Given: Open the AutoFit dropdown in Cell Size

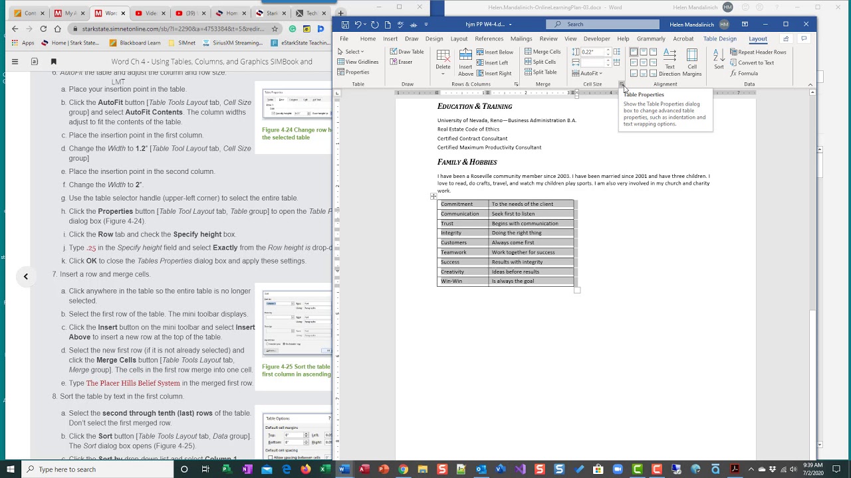Looking at the screenshot, I should click(587, 73).
